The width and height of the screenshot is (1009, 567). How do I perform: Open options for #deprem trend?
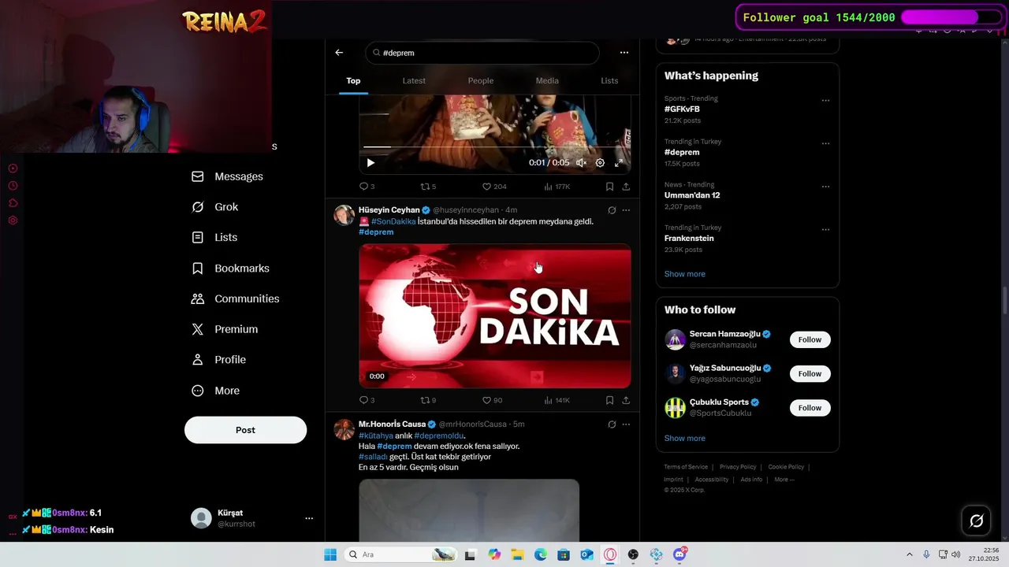(825, 144)
